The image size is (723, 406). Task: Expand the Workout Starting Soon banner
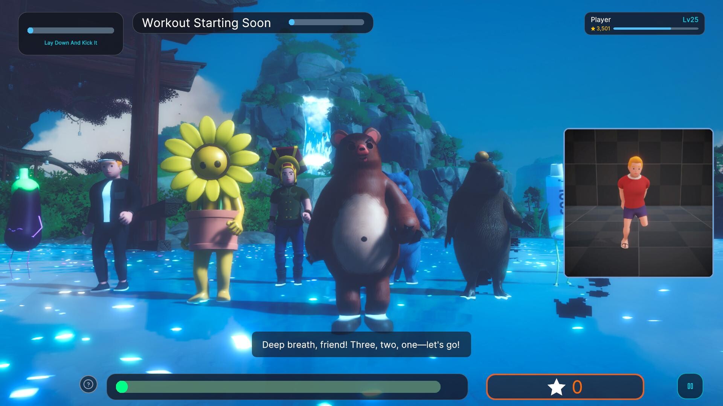(x=252, y=23)
